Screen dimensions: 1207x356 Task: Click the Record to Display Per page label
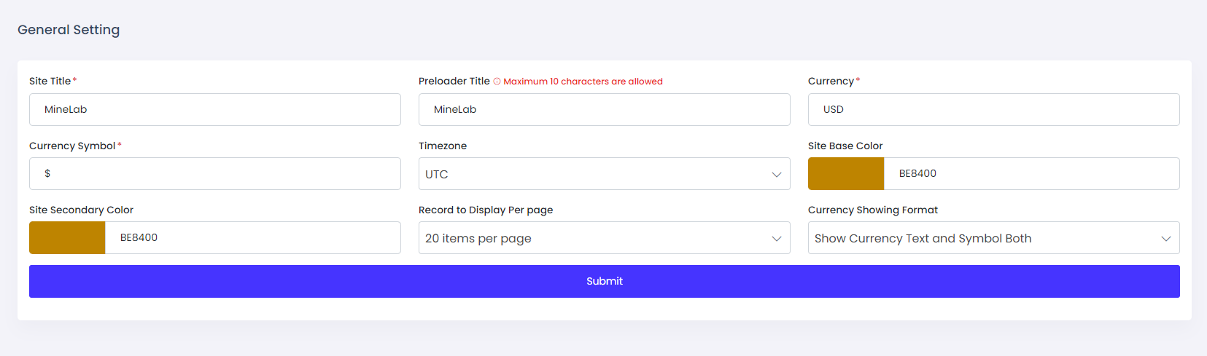pos(486,210)
